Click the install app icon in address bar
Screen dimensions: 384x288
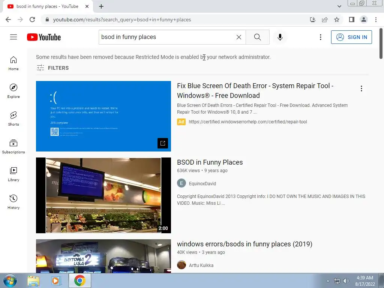[x=313, y=19]
